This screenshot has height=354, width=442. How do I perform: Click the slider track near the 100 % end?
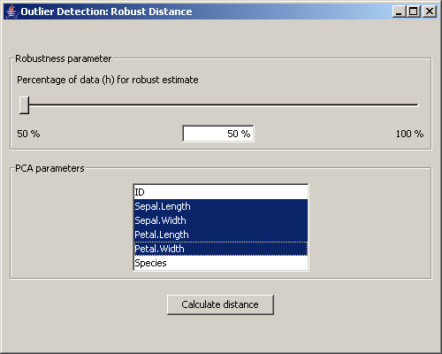(x=413, y=104)
